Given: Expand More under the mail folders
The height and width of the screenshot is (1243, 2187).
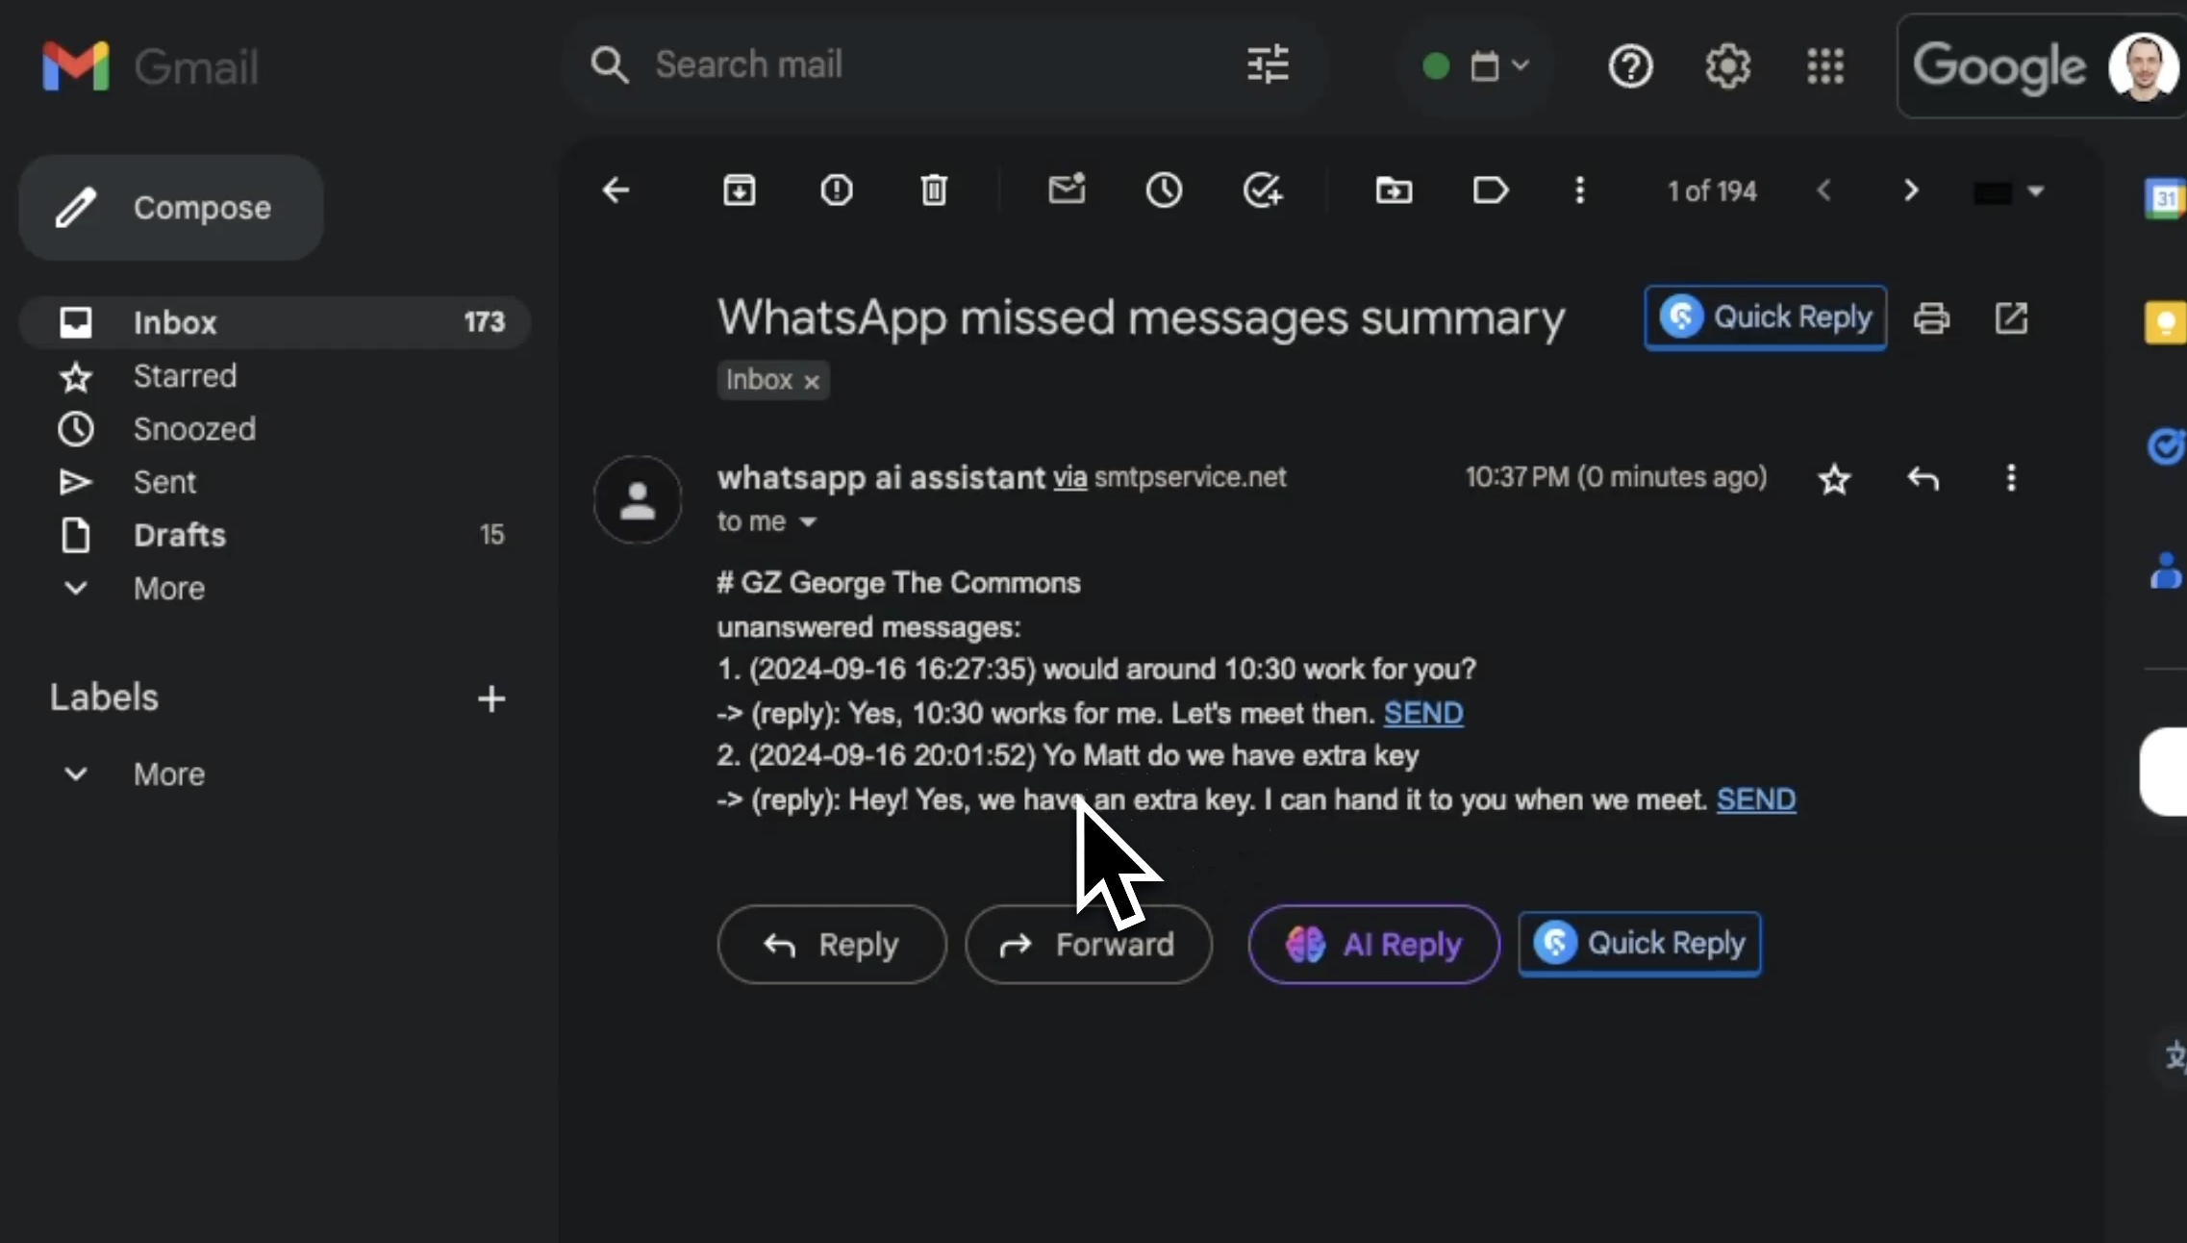Looking at the screenshot, I should click(168, 589).
